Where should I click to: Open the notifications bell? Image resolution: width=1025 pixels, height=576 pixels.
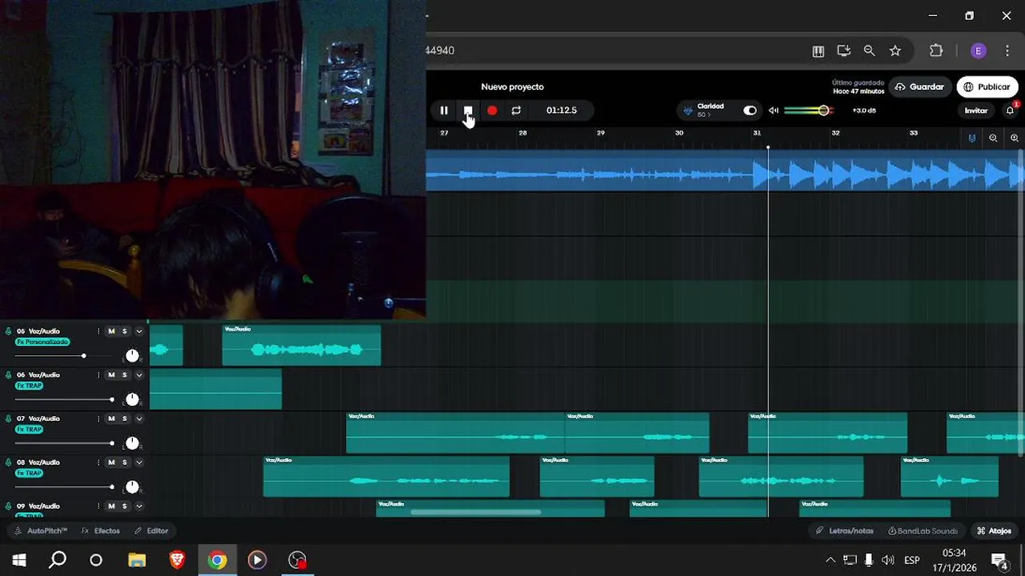(x=1010, y=110)
